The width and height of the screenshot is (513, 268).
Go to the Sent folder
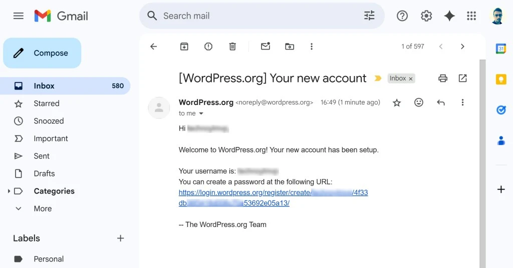(42, 156)
